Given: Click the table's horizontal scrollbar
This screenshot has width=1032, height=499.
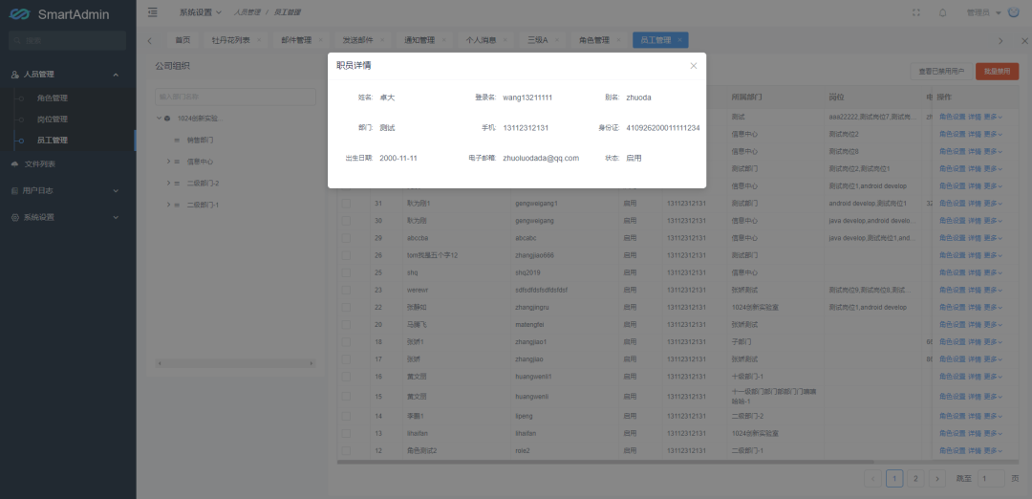Looking at the screenshot, I should click(x=605, y=462).
